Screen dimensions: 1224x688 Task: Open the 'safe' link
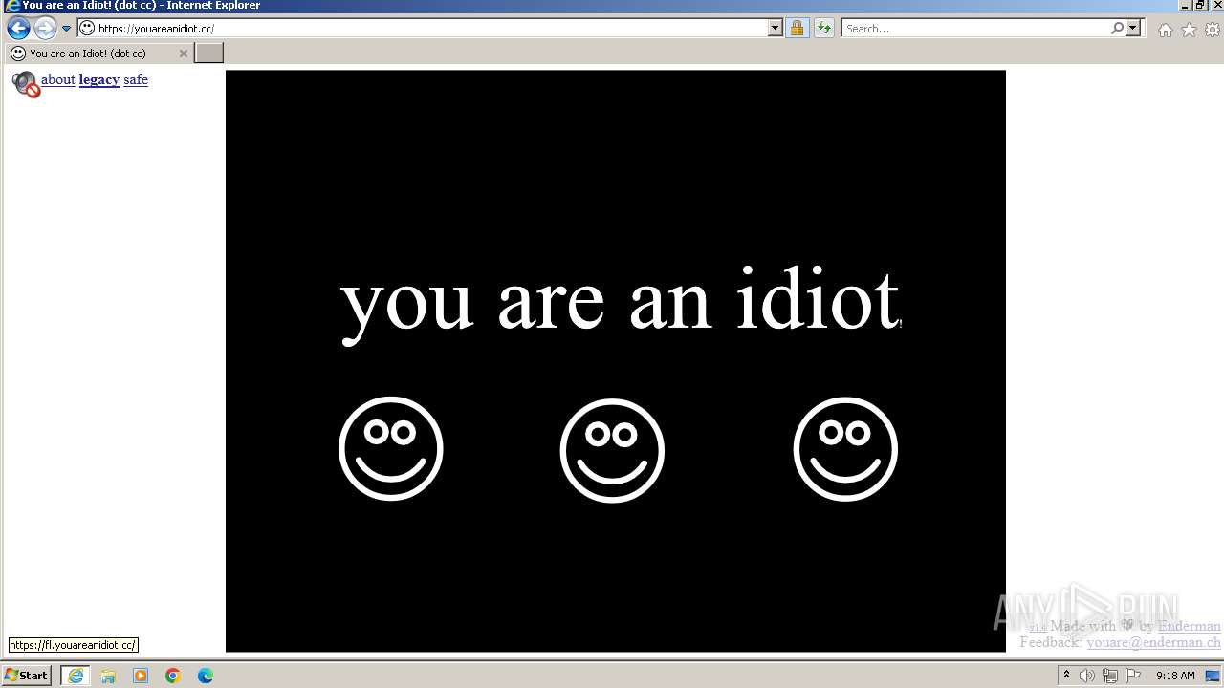click(x=136, y=79)
